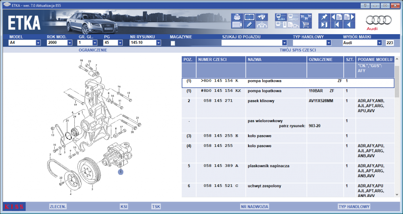403x214 pixels.
Task: Go to the next page icon
Action: click(349, 17)
